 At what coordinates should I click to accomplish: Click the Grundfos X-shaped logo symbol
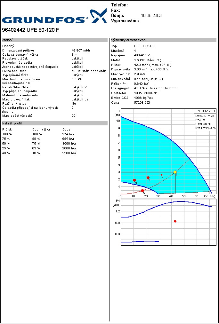[x=98, y=16]
